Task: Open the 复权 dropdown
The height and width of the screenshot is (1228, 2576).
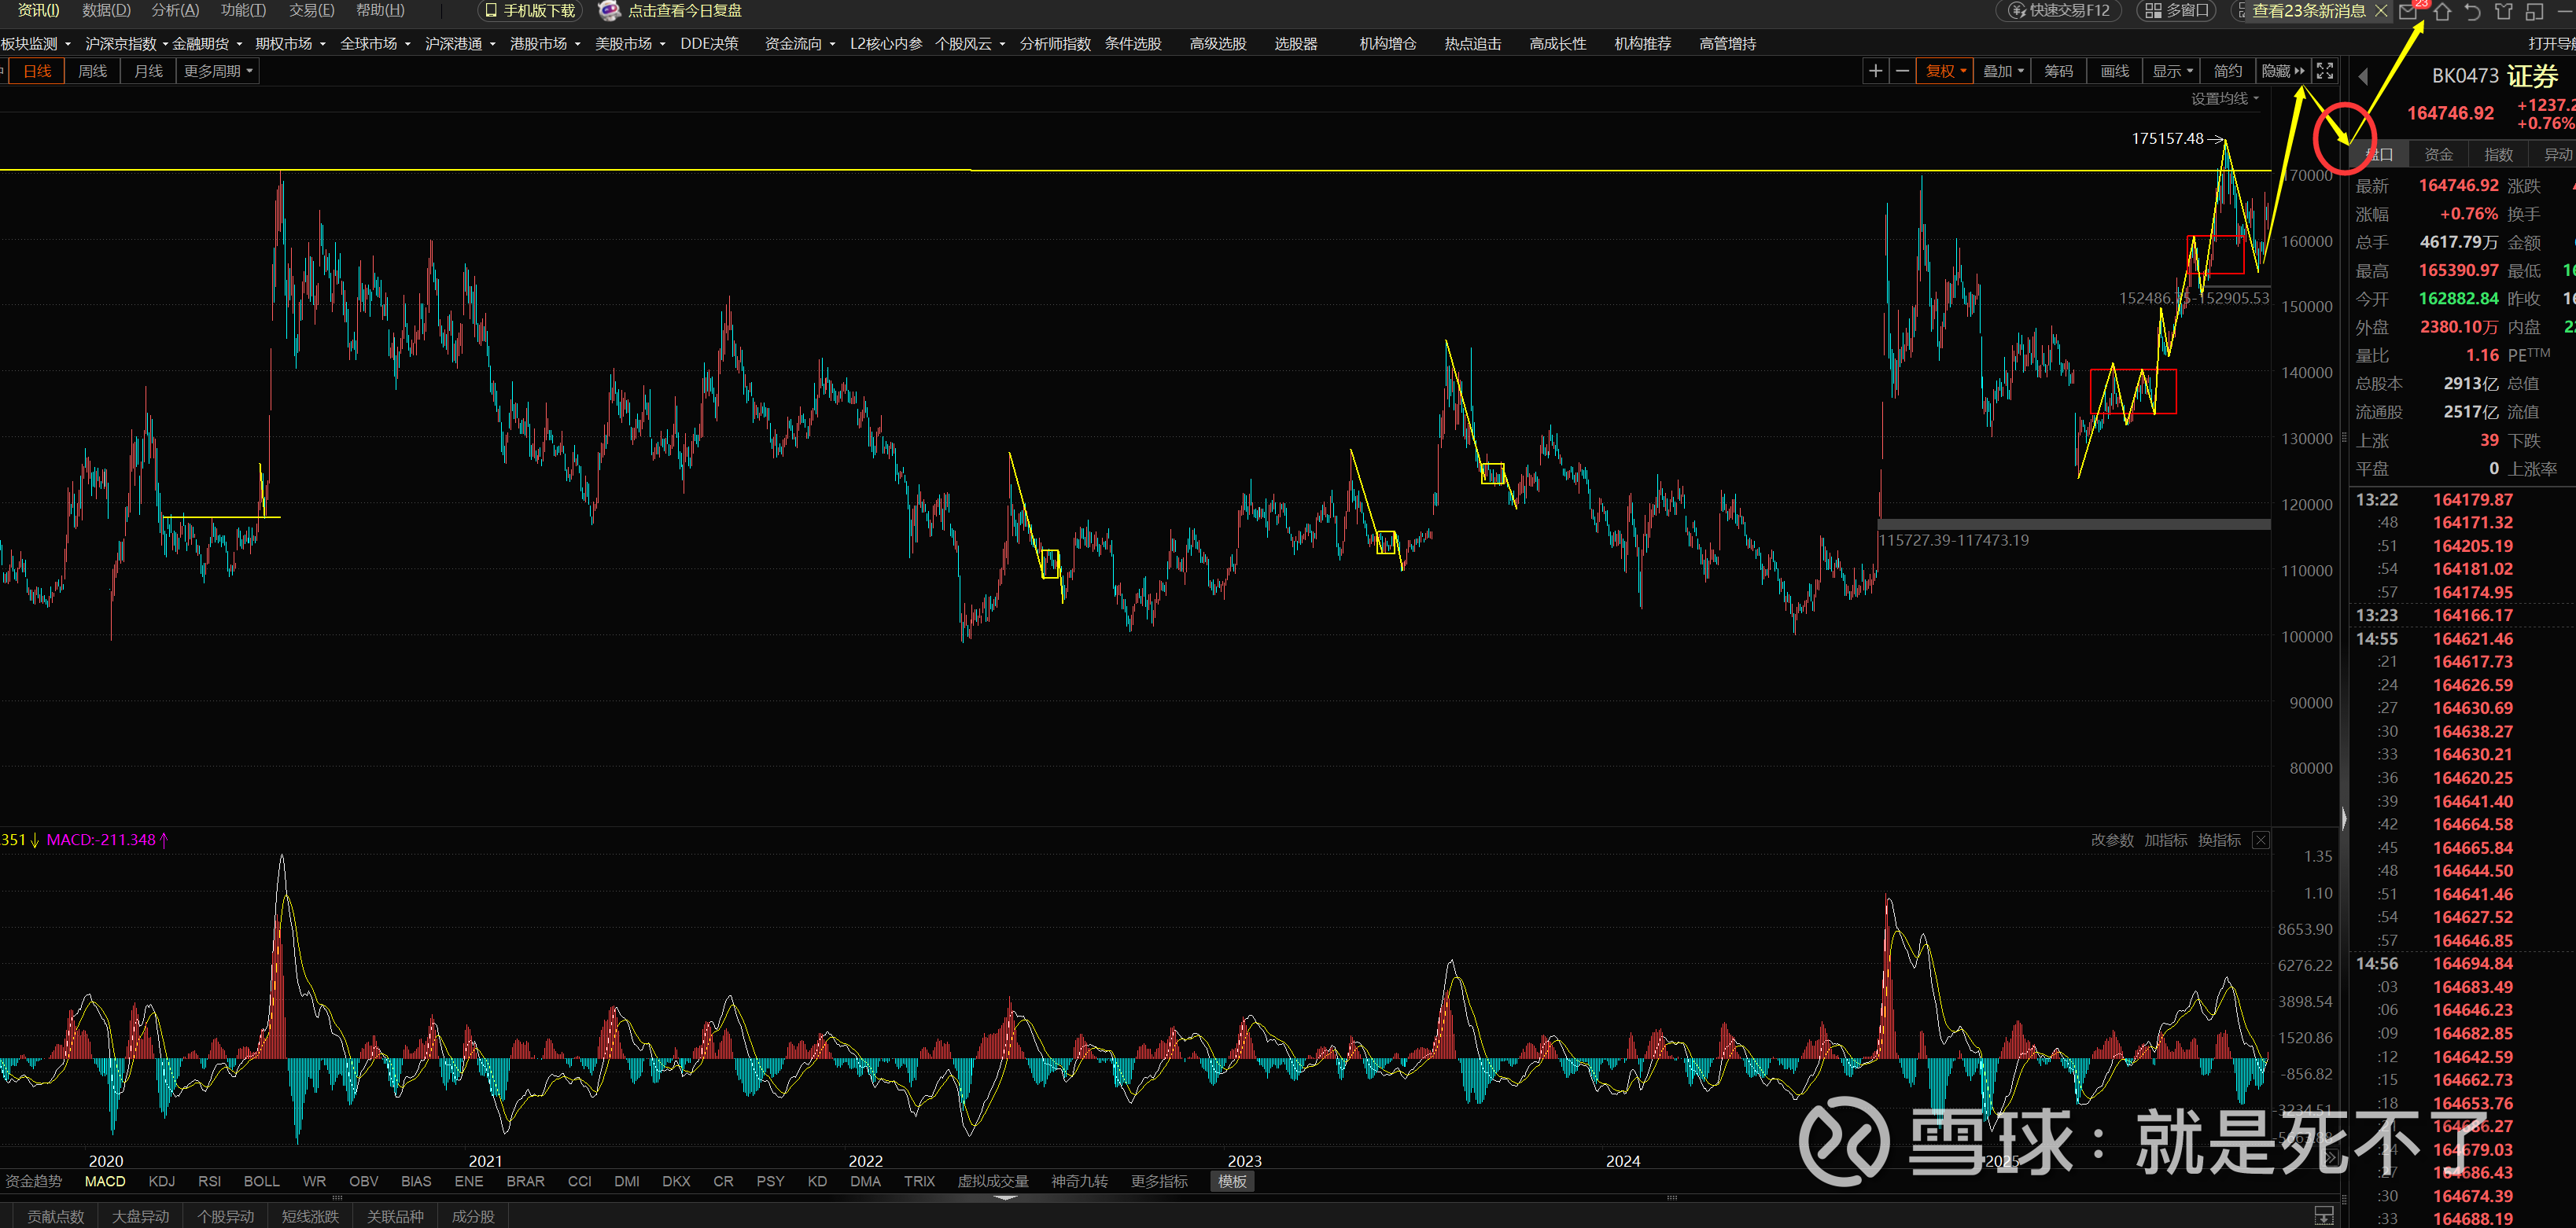Action: point(1944,71)
